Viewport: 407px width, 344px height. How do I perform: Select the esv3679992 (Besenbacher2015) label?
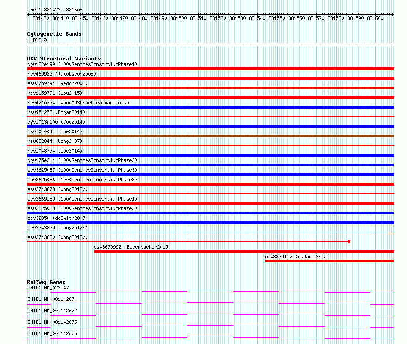(x=132, y=247)
